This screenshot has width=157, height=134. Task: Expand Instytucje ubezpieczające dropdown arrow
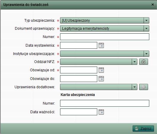146,54
